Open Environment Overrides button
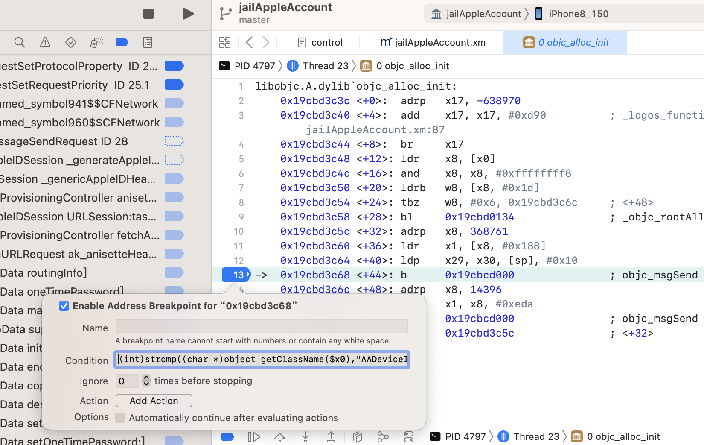This screenshot has height=445, width=704. click(409, 436)
